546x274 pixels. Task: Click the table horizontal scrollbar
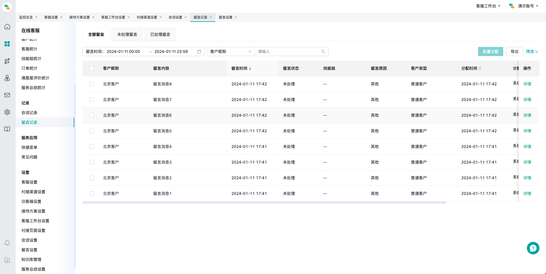(x=264, y=203)
